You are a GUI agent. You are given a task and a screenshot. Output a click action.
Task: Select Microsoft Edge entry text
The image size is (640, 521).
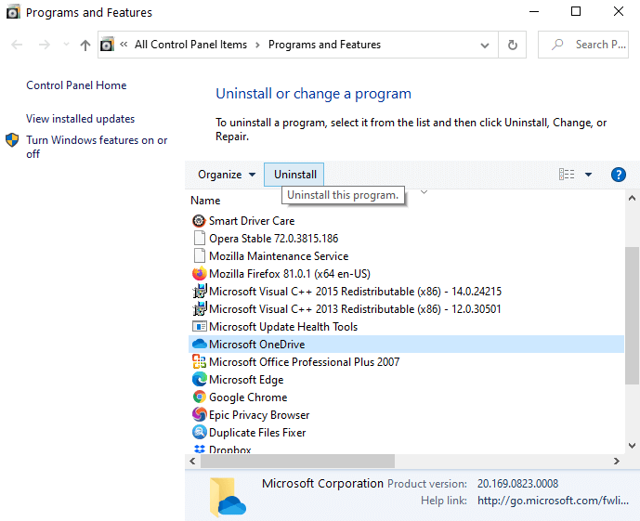click(x=246, y=380)
